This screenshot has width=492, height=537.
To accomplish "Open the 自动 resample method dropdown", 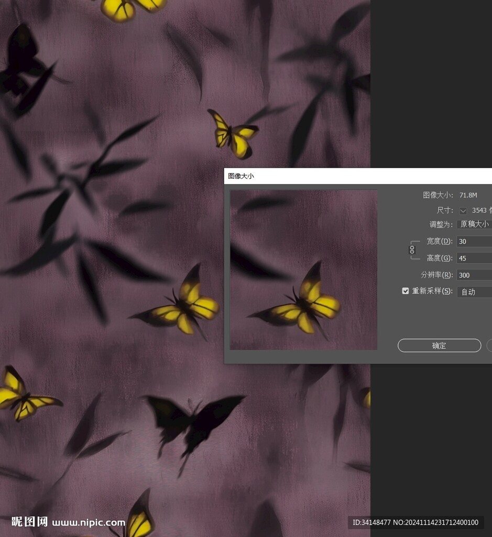I will [475, 292].
